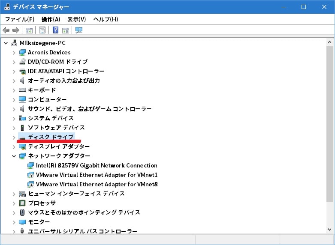Click Scan for hardware changes icon
The image size is (335, 245).
(79, 30)
